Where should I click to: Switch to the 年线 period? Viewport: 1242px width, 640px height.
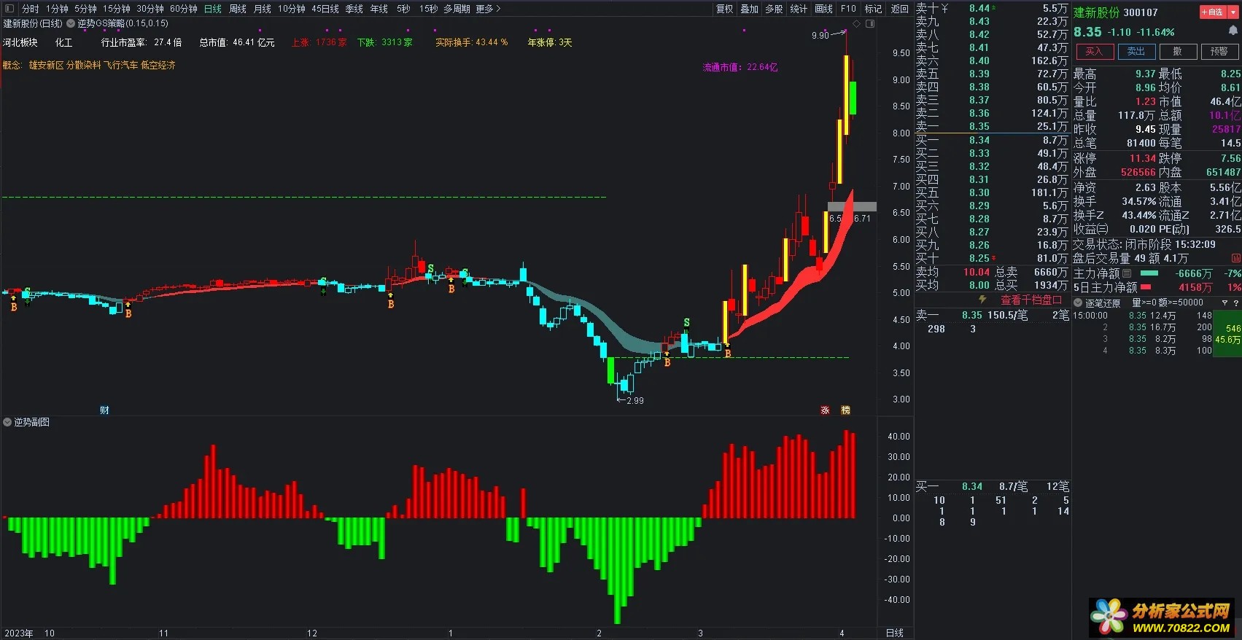[379, 9]
